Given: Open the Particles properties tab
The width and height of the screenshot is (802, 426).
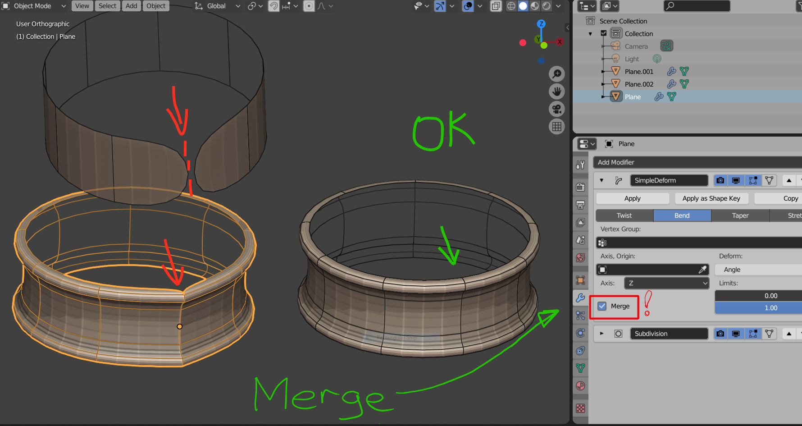Looking at the screenshot, I should click(x=581, y=316).
